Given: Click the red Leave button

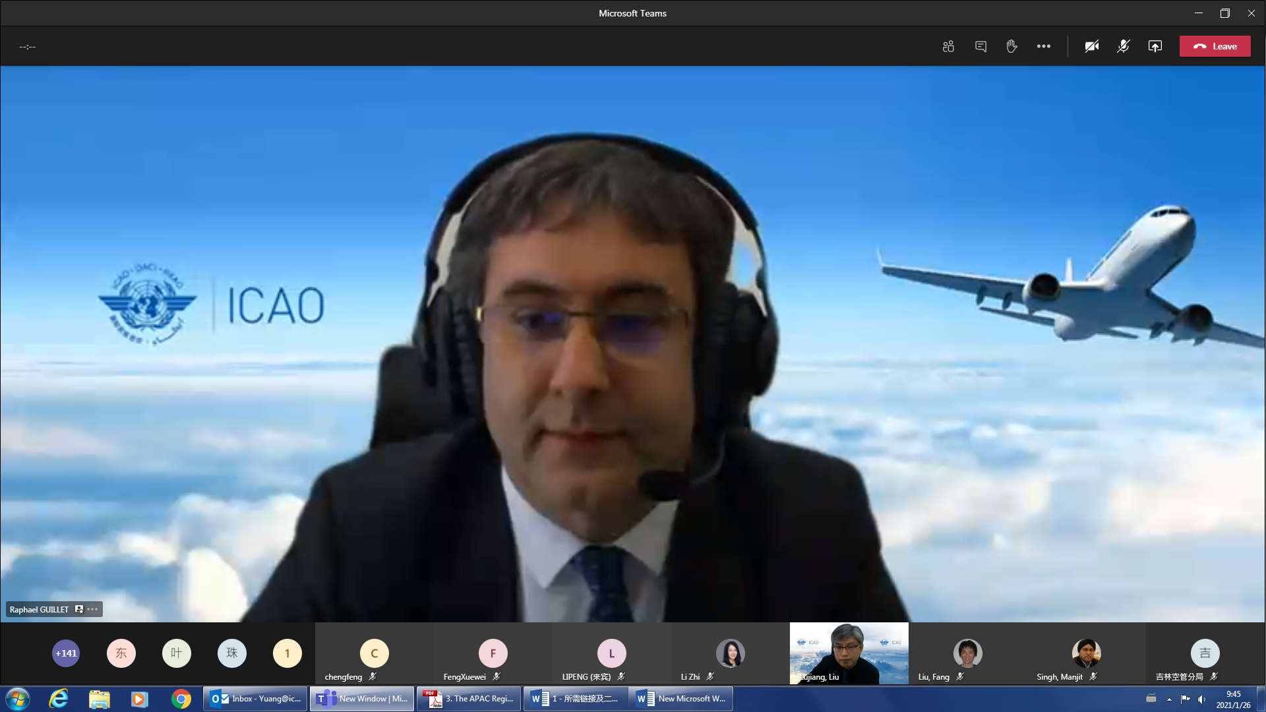Looking at the screenshot, I should pyautogui.click(x=1215, y=46).
